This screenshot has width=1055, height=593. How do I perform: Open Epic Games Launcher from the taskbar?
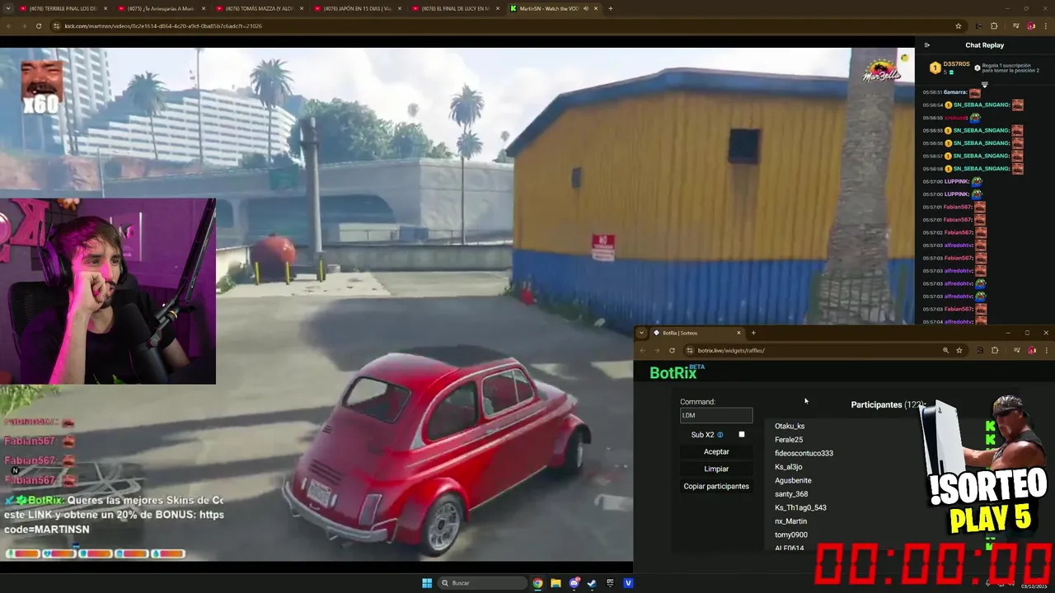[x=610, y=583]
